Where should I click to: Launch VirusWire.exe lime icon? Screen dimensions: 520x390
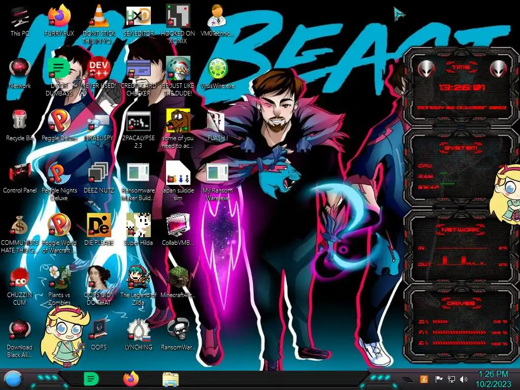[x=217, y=69]
